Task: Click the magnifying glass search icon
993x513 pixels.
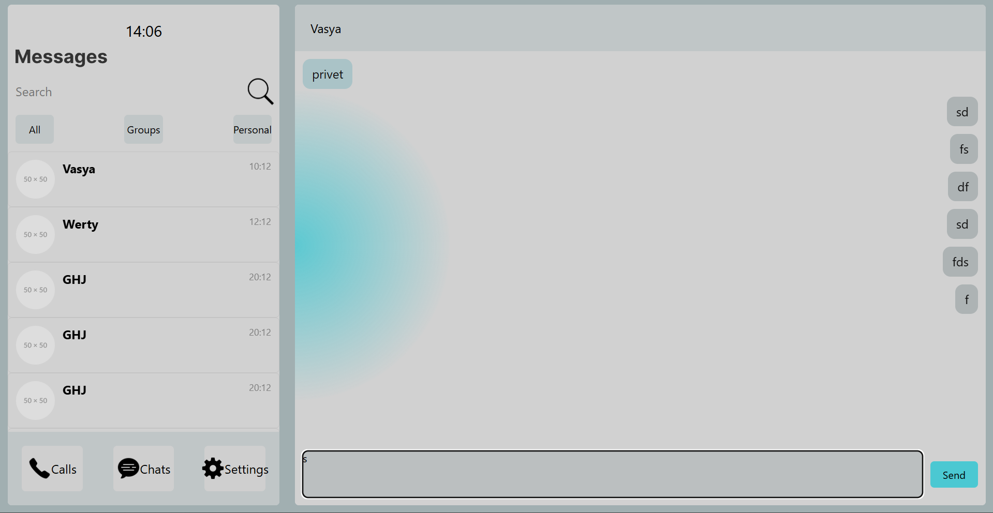Action: [x=260, y=92]
